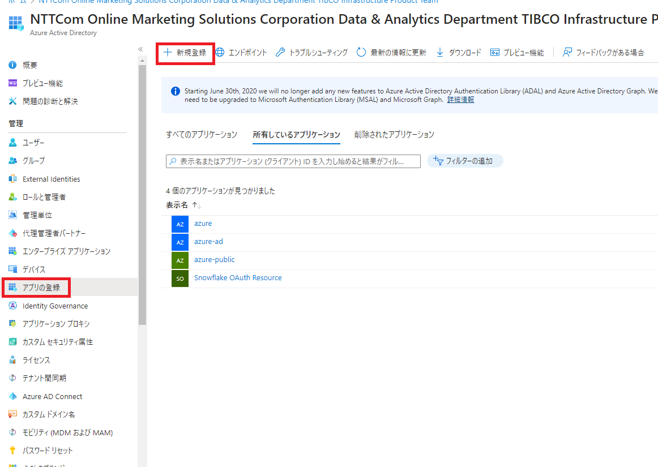Click the カスタム ドメイン名 icon
This screenshot has width=658, height=467.
(x=12, y=414)
